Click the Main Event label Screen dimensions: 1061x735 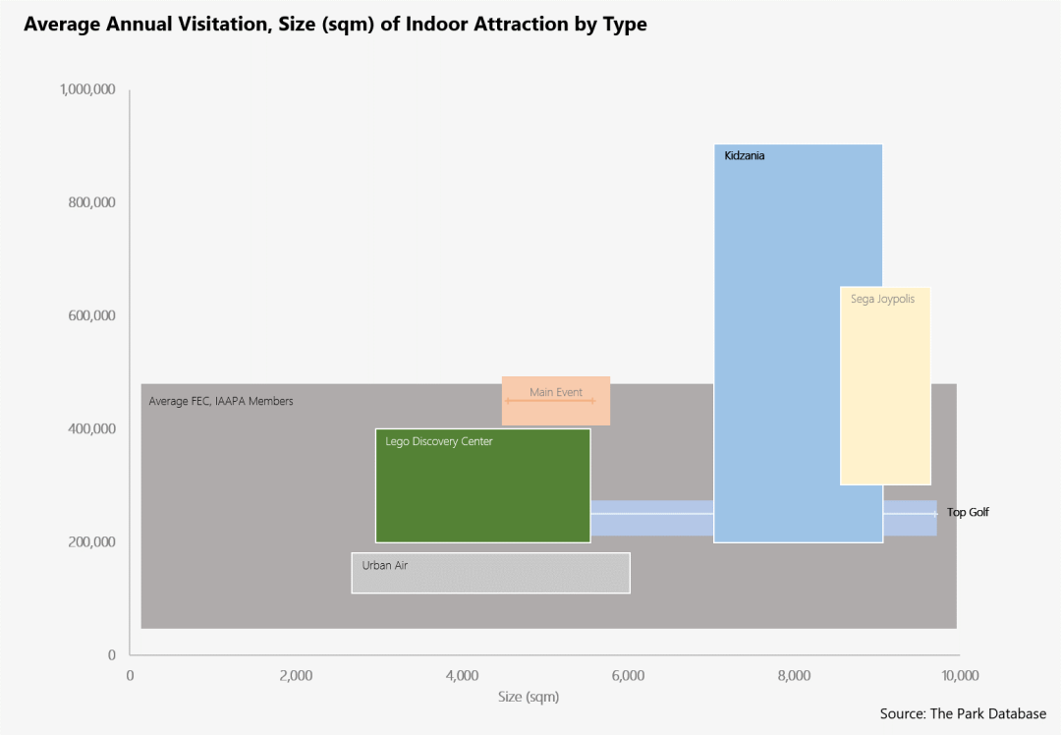(555, 392)
